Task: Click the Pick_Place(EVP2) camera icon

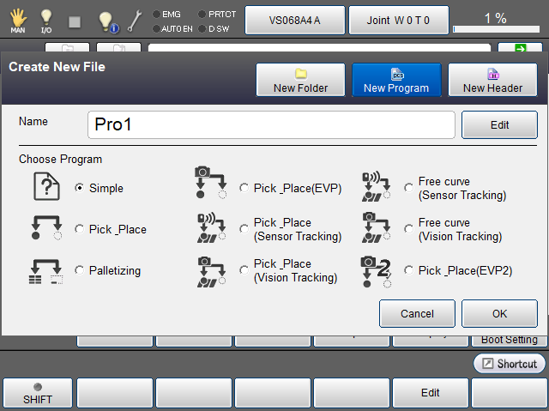Action: pyautogui.click(x=377, y=270)
